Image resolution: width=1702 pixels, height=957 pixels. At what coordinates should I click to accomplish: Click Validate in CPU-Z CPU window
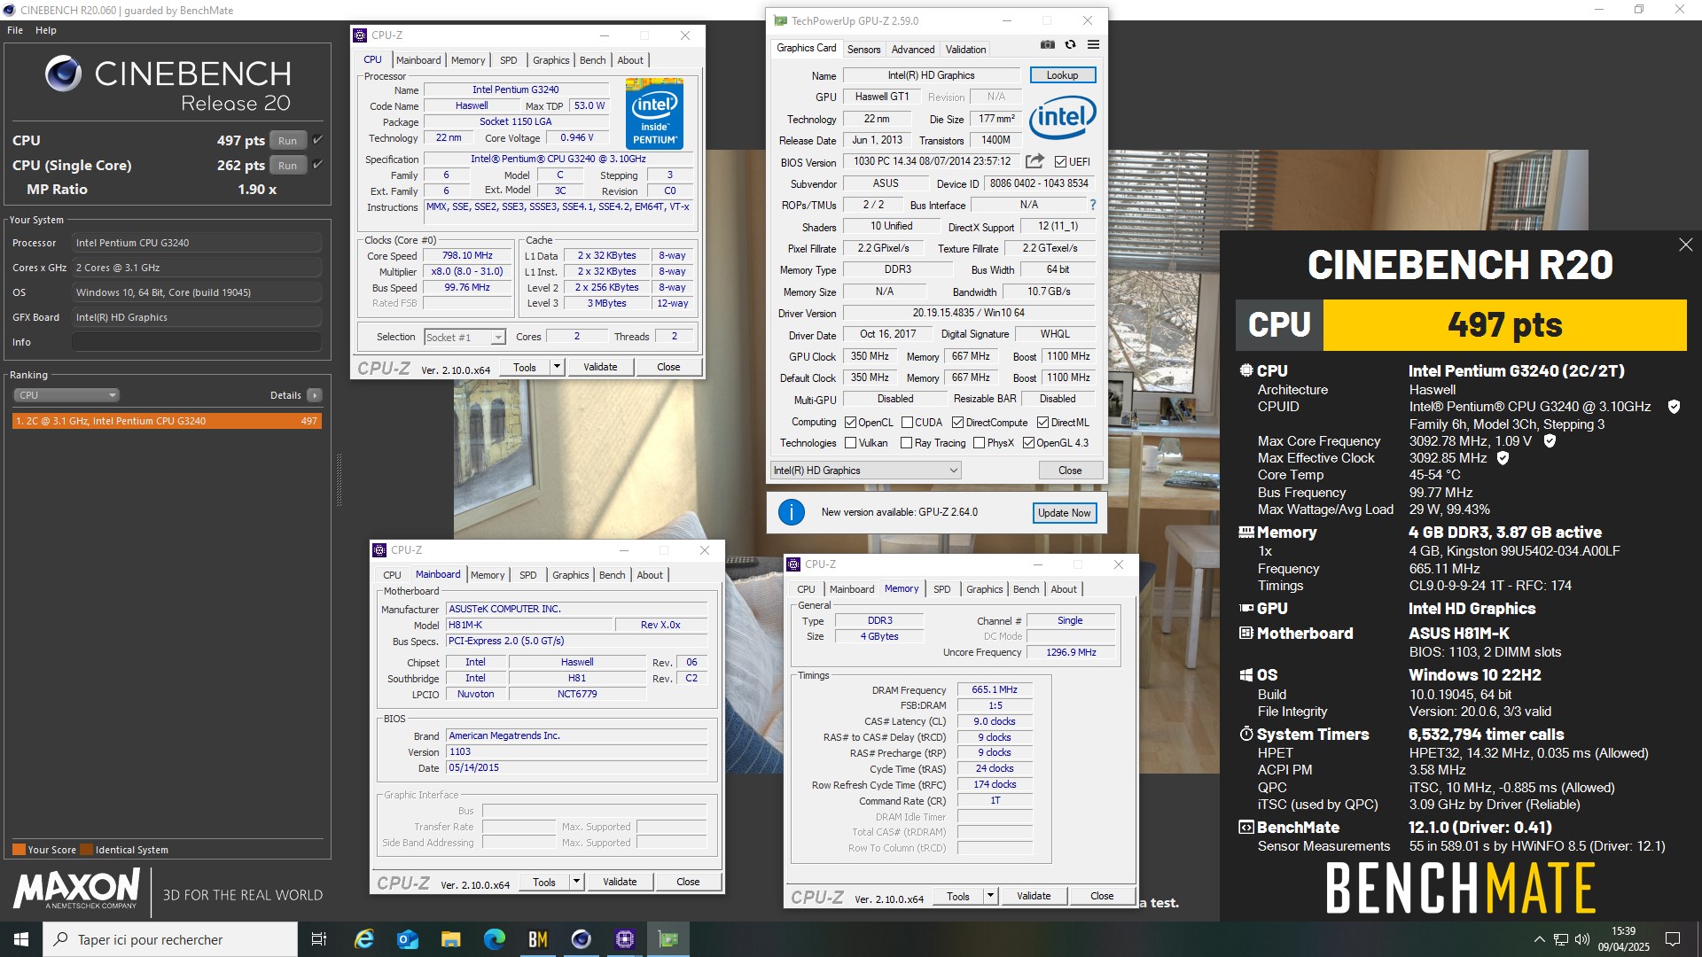600,367
